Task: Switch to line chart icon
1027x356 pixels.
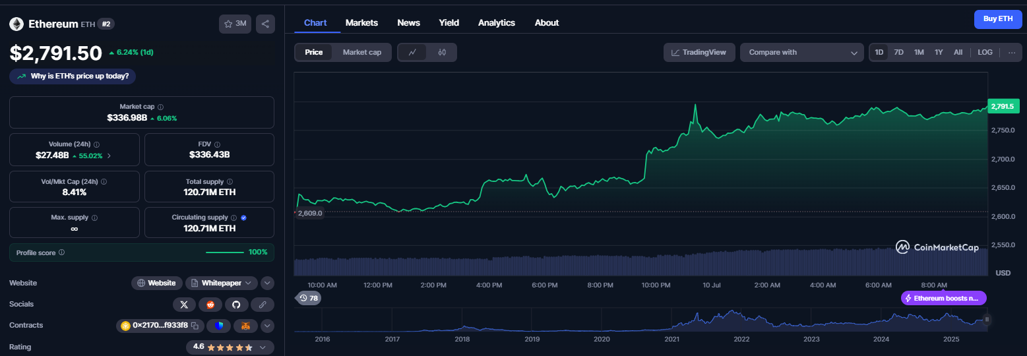Action: click(x=412, y=52)
